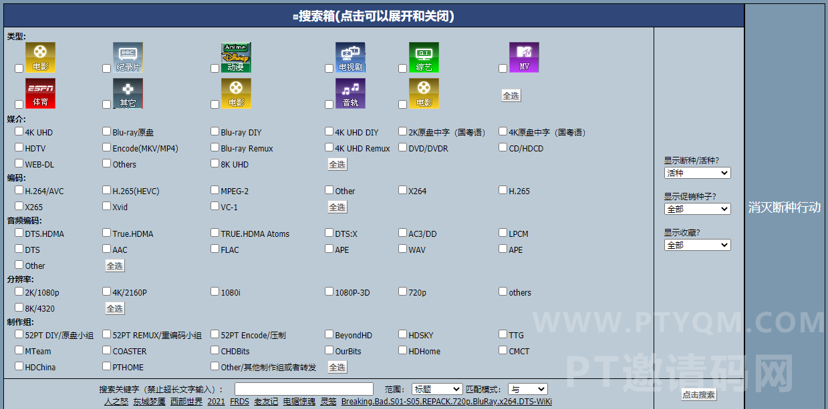Open the 匹配模式 dropdown showing 与

tap(528, 389)
